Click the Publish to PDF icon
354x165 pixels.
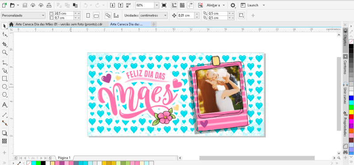click(x=129, y=5)
